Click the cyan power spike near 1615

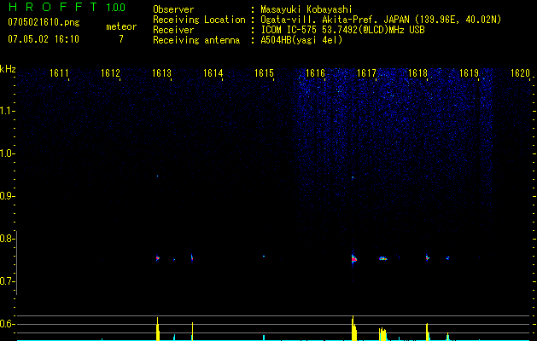point(264,338)
